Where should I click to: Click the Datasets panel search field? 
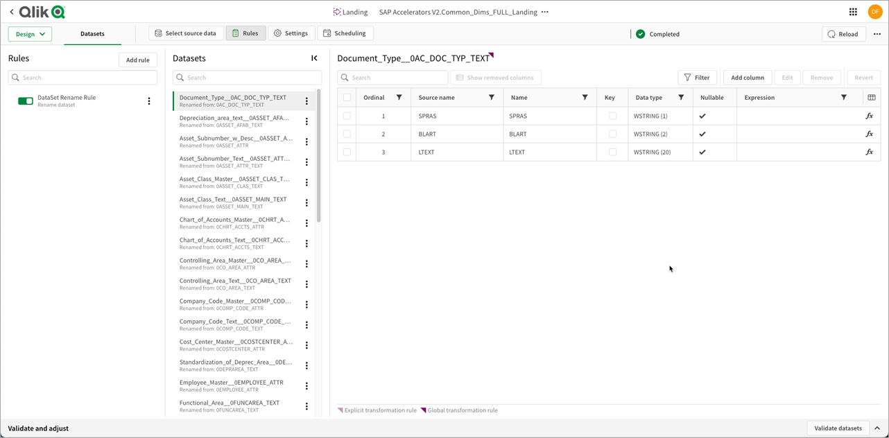pos(247,78)
